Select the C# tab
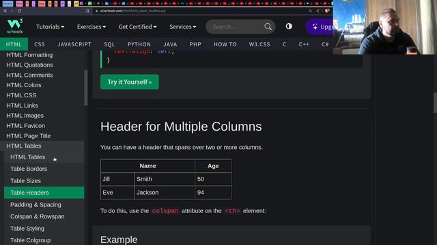Screen dimensions: 437x245 pyautogui.click(x=325, y=44)
